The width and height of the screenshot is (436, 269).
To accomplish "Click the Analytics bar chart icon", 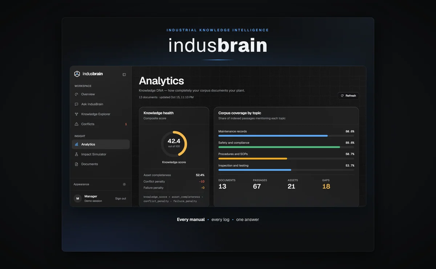I will (x=76, y=144).
